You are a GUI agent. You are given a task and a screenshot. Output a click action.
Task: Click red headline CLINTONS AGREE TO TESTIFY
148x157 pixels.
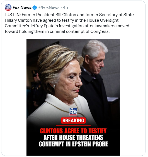pyautogui.click(x=73, y=131)
